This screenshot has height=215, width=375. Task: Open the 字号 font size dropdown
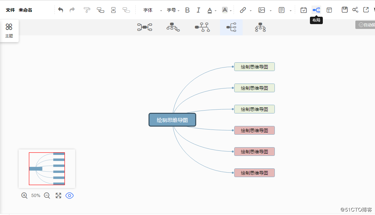pos(173,10)
